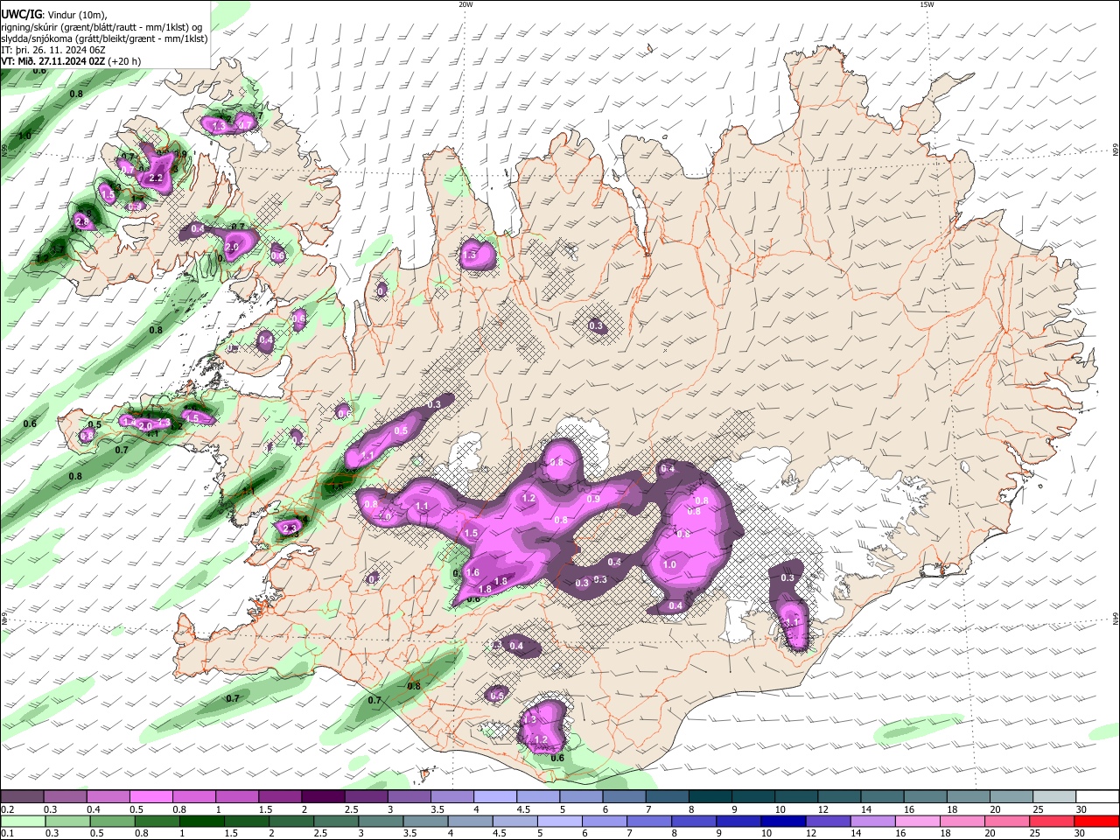Click the bright pink swatch between 0.5 and 0.8
Viewport: 1120px width, 840px height.
(x=150, y=796)
